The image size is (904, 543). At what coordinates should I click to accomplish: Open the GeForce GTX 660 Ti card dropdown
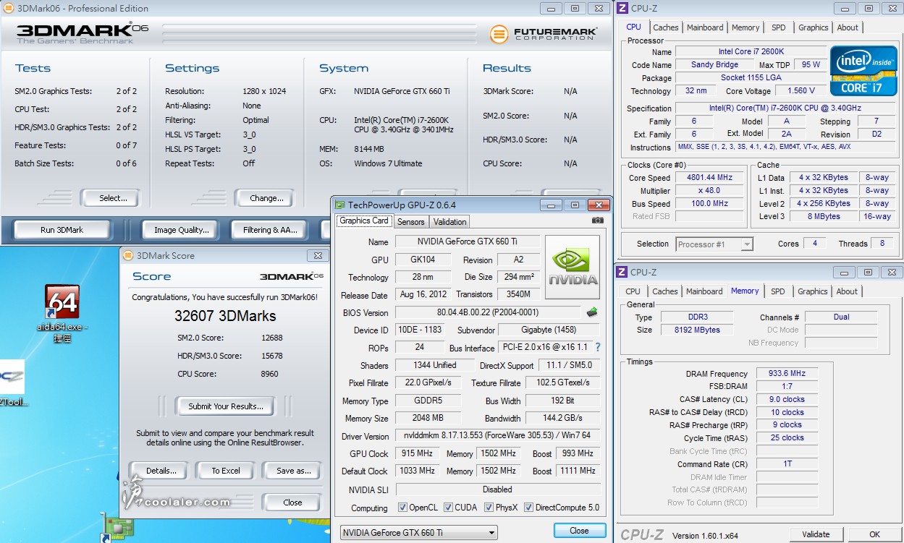[419, 533]
